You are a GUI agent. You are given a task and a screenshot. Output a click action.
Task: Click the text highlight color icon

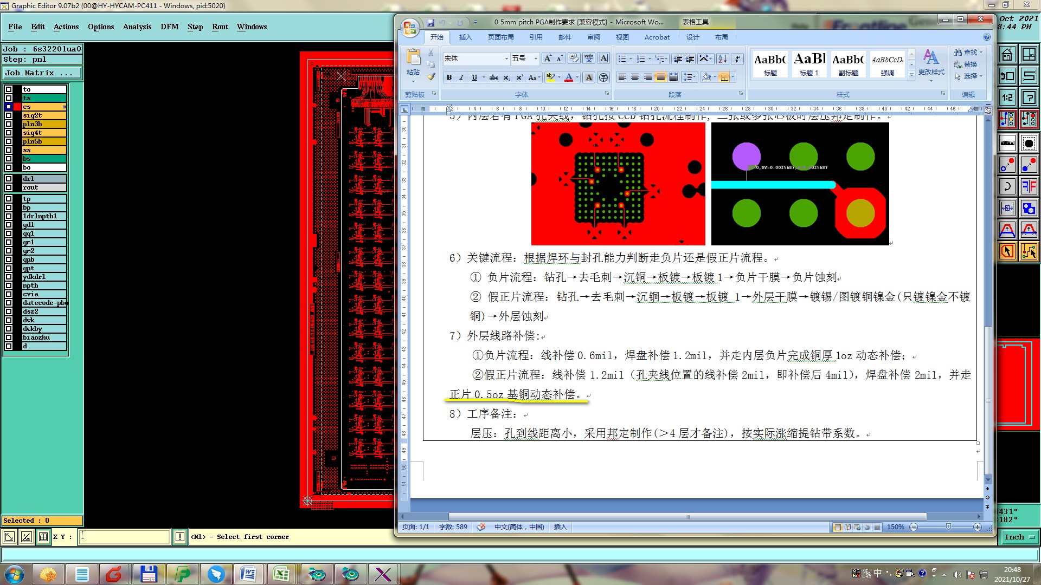click(550, 77)
